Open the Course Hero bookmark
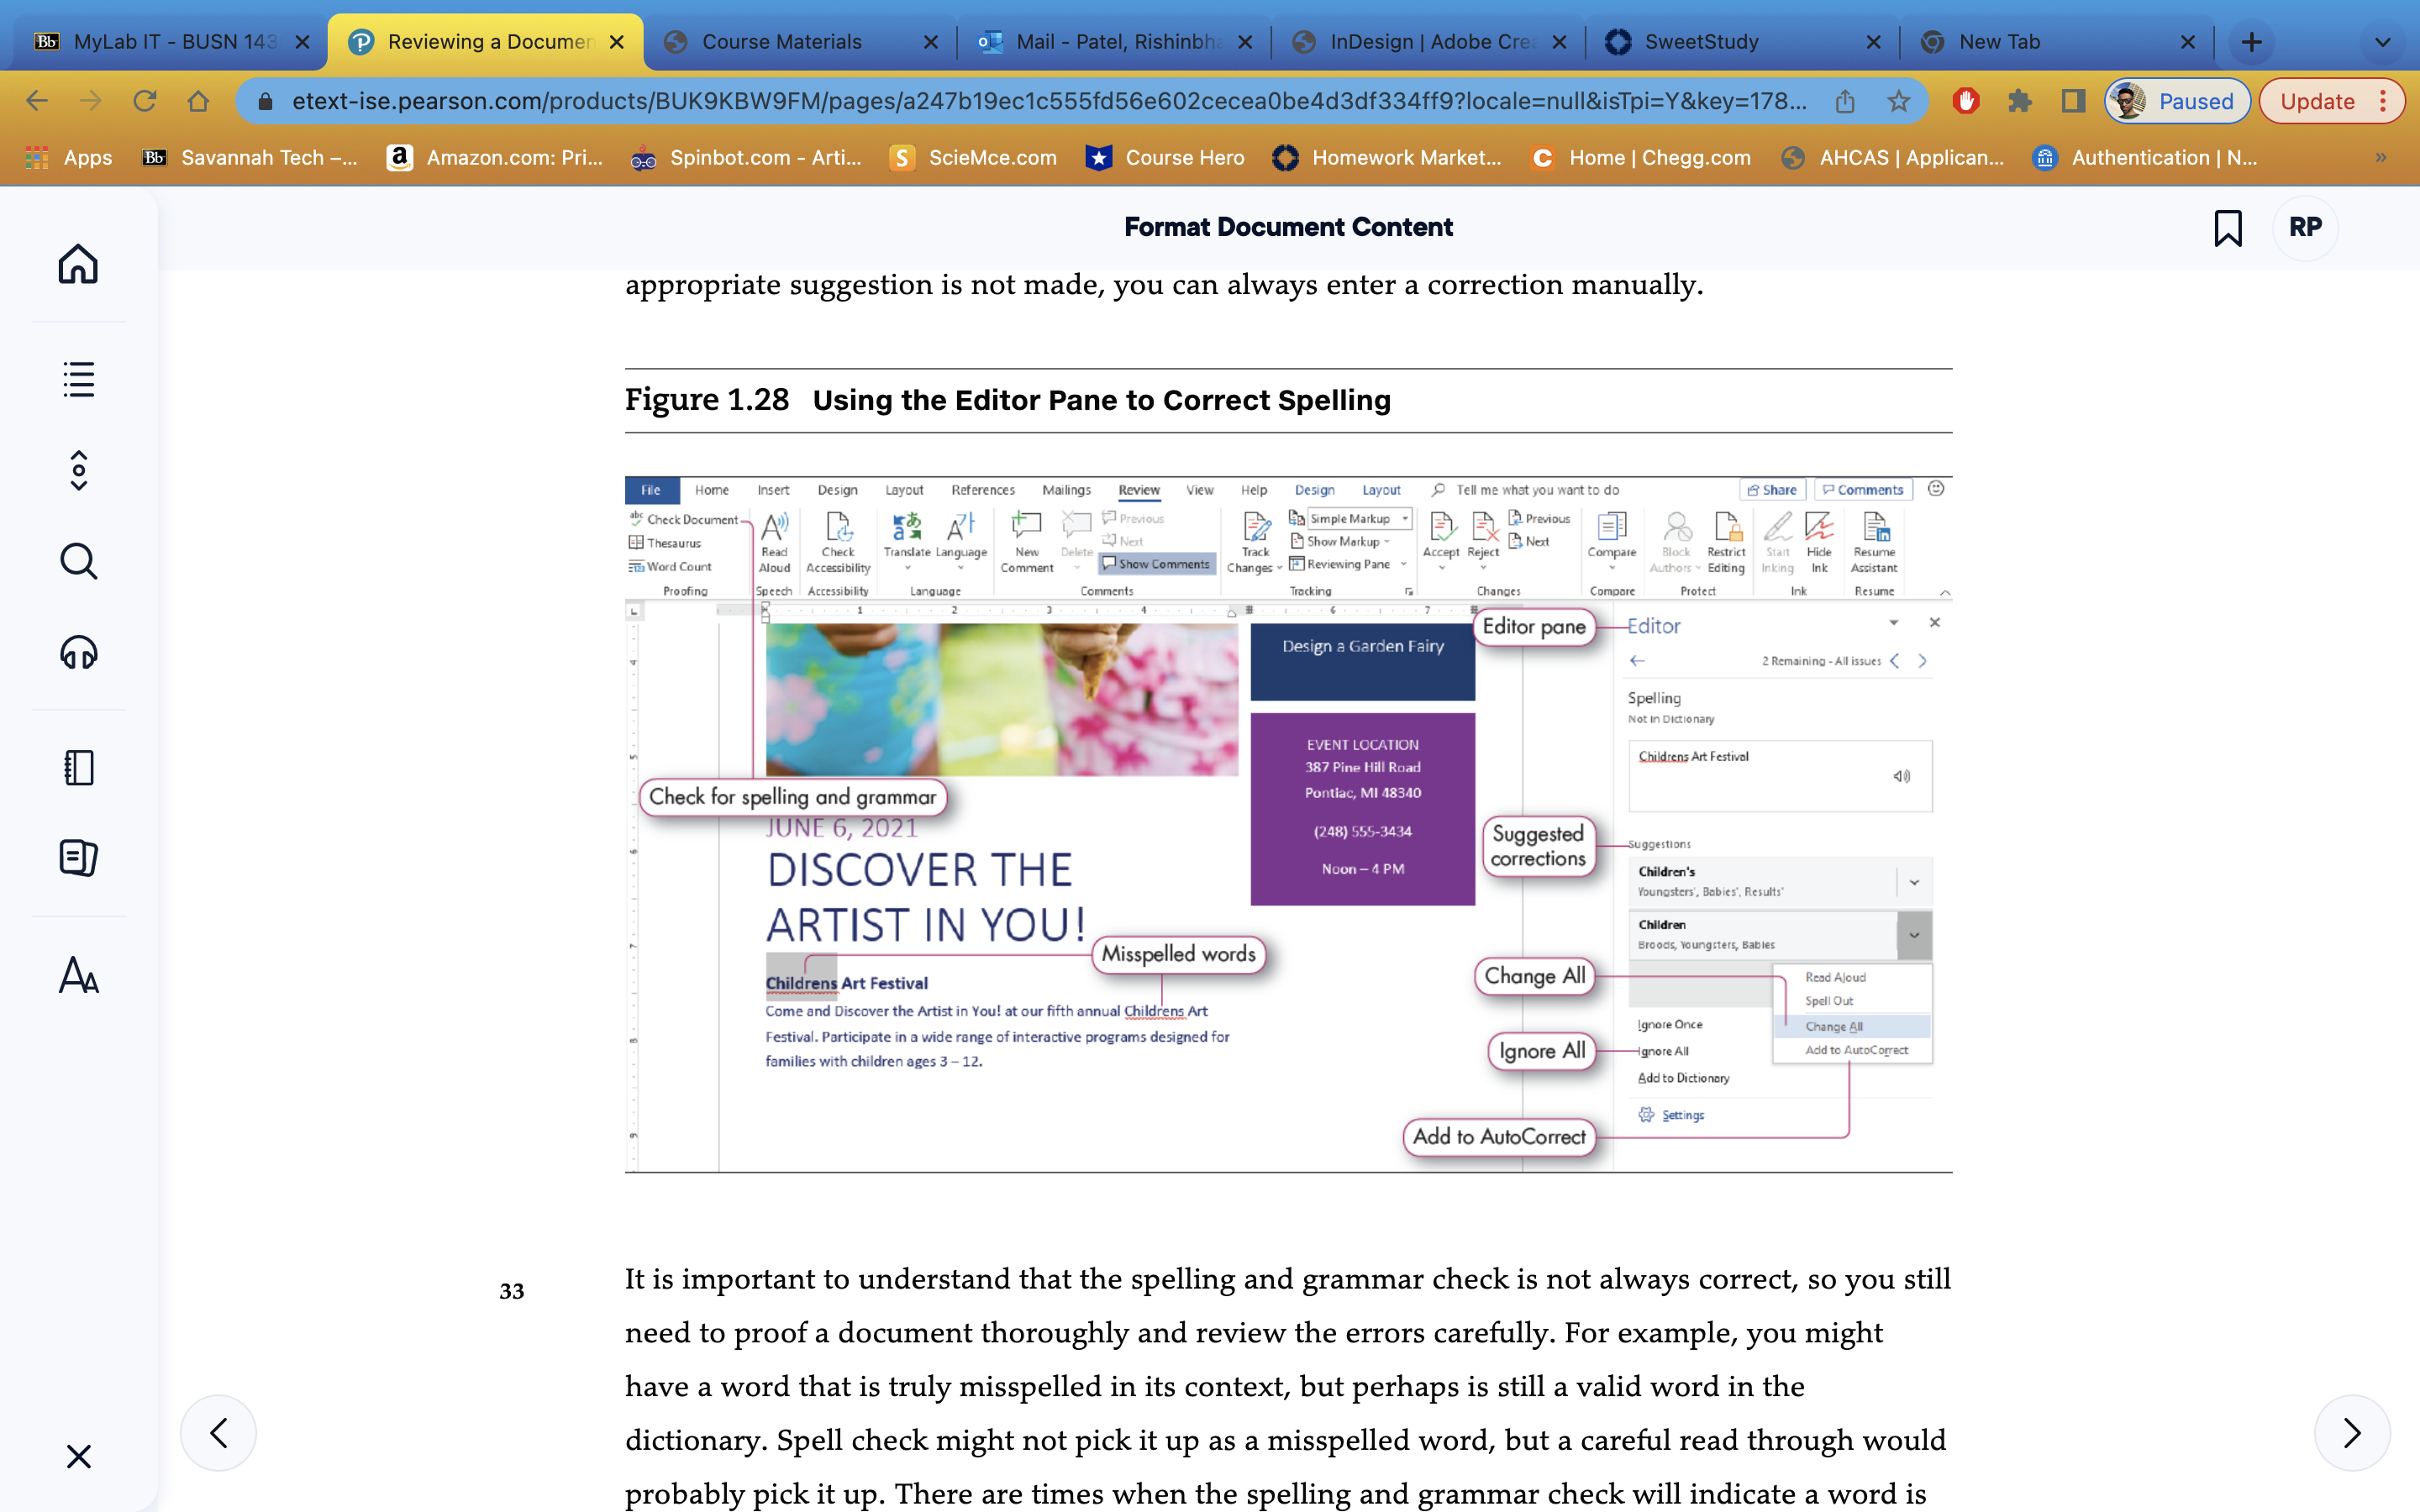The image size is (2420, 1512). point(1165,158)
